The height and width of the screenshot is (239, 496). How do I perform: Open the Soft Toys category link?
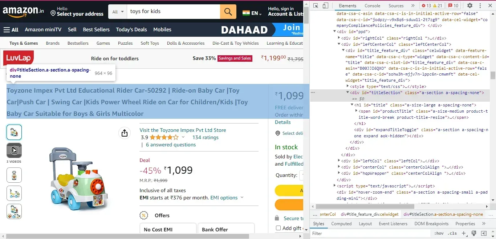pos(150,43)
